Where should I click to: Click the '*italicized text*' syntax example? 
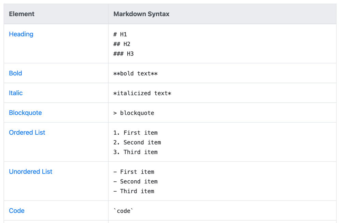click(x=142, y=93)
